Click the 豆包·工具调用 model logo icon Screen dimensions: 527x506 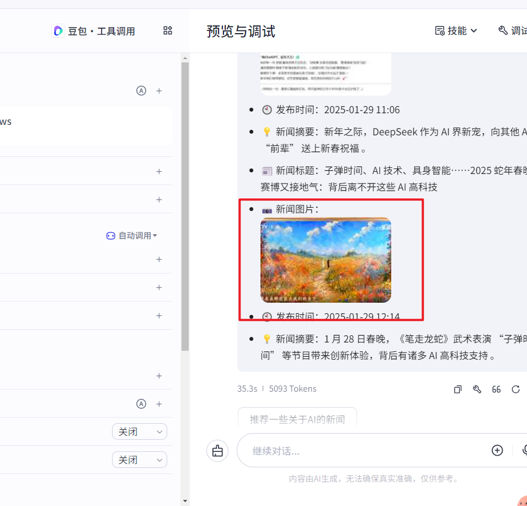coord(58,31)
